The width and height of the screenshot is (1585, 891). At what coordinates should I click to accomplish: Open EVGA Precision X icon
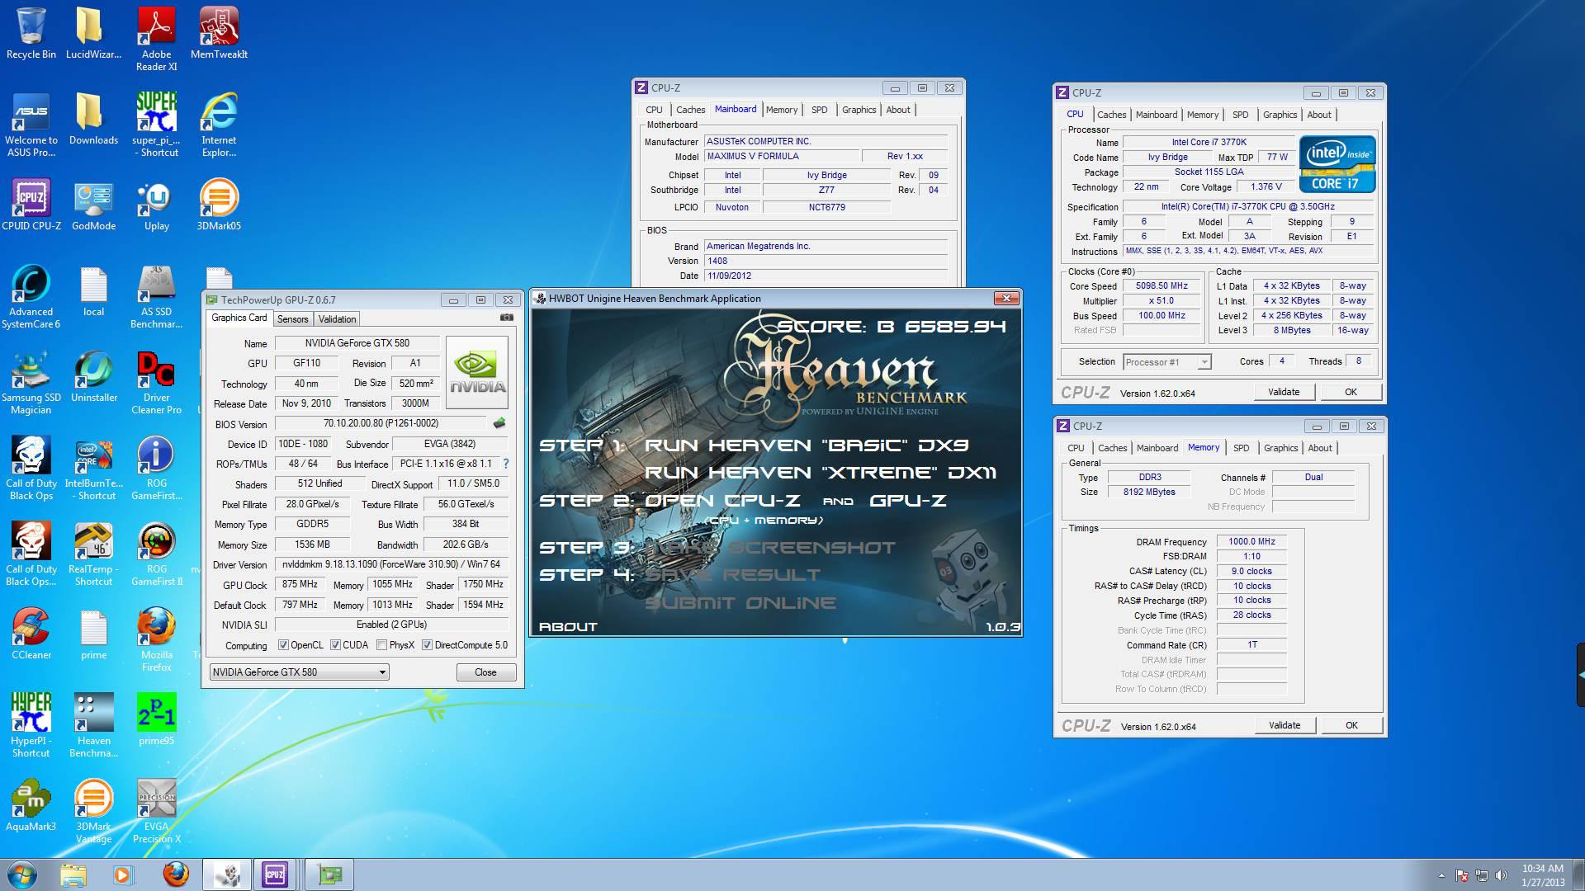pyautogui.click(x=156, y=812)
